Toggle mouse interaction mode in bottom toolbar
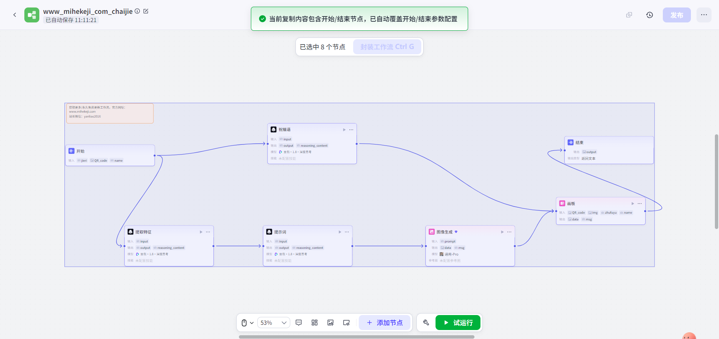Image resolution: width=719 pixels, height=339 pixels. [x=245, y=322]
